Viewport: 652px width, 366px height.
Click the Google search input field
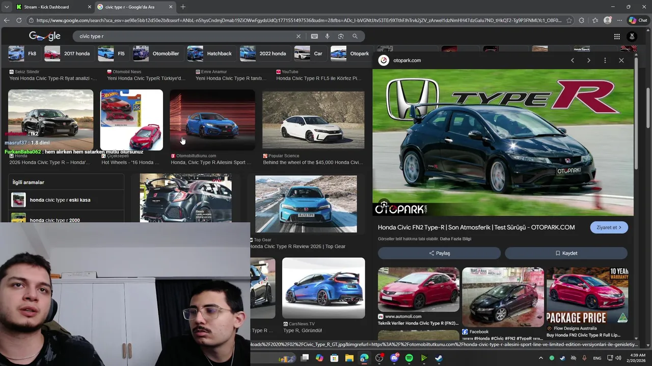pos(186,37)
